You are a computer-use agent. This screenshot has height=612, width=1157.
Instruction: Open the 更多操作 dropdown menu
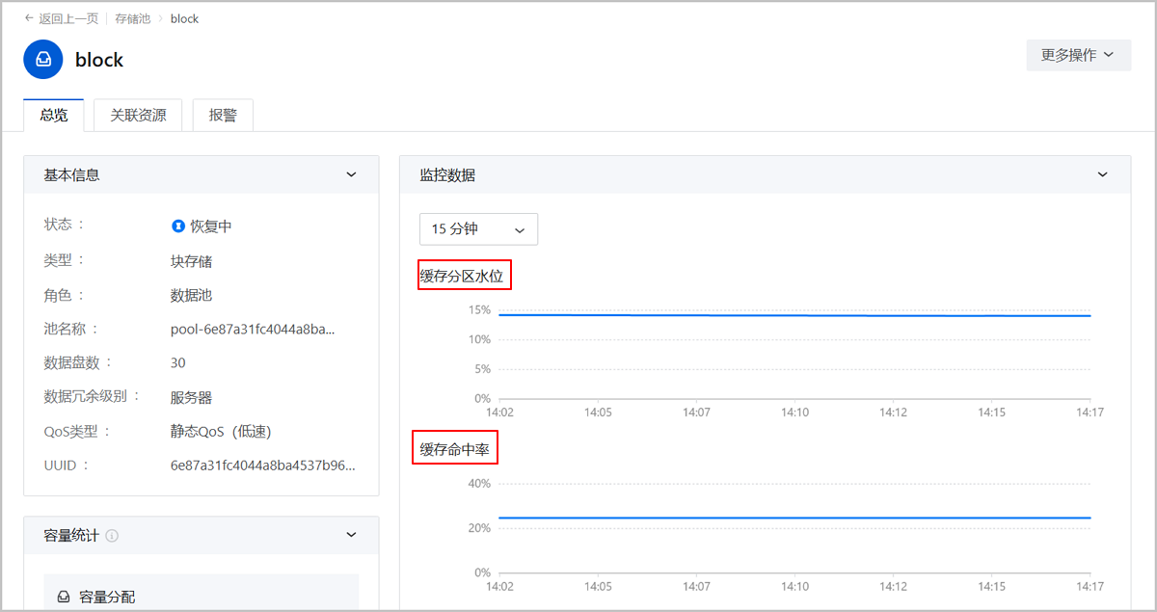tap(1078, 55)
